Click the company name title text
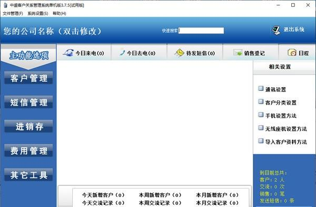316x207 pixels. 52,31
